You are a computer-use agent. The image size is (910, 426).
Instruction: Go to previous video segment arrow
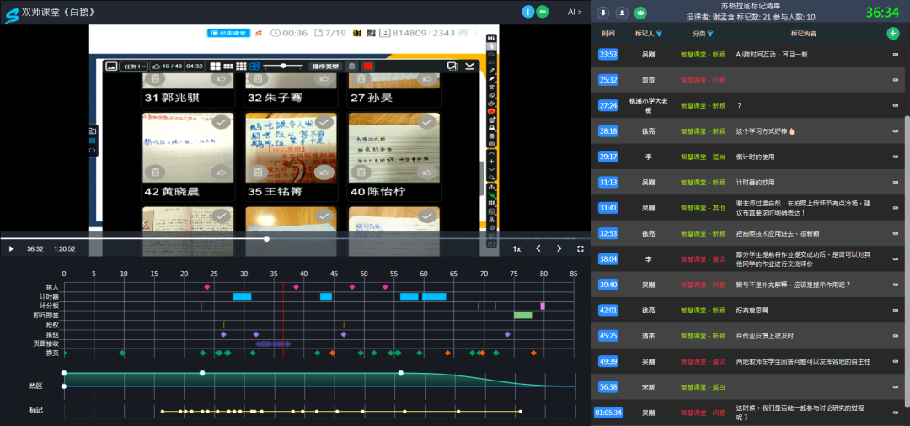tap(538, 249)
